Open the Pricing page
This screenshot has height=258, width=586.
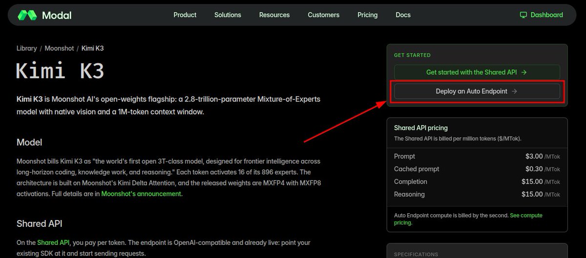pos(367,15)
